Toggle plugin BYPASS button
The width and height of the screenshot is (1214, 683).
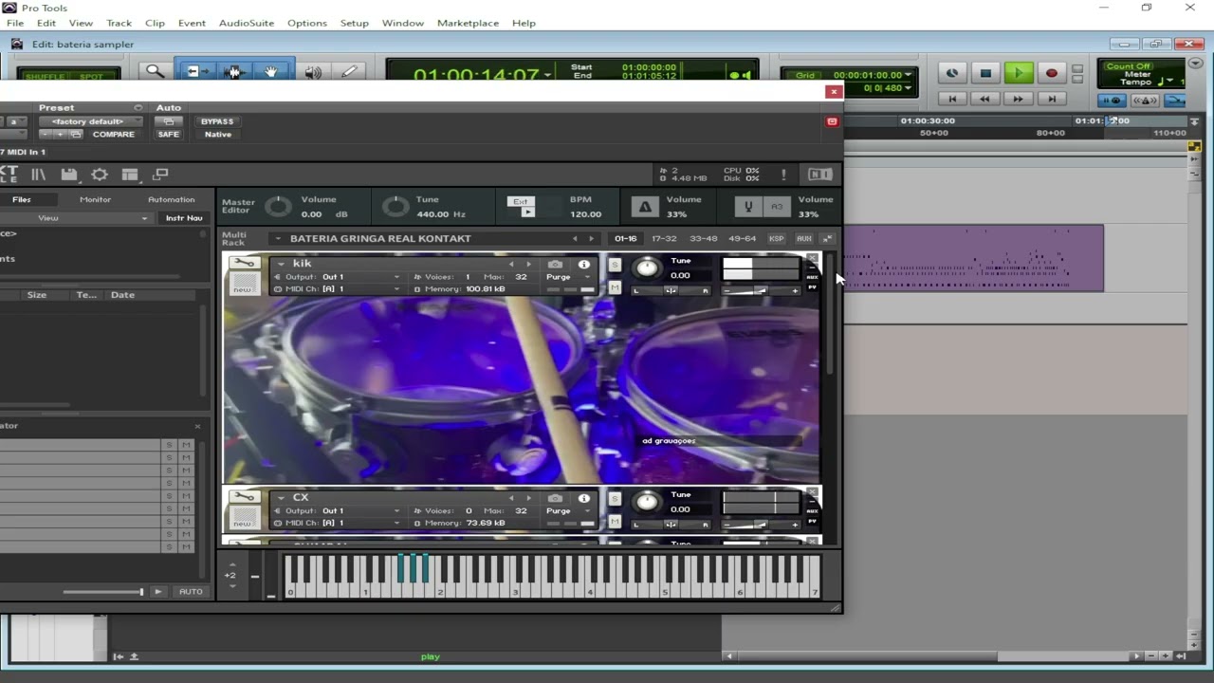(x=217, y=121)
